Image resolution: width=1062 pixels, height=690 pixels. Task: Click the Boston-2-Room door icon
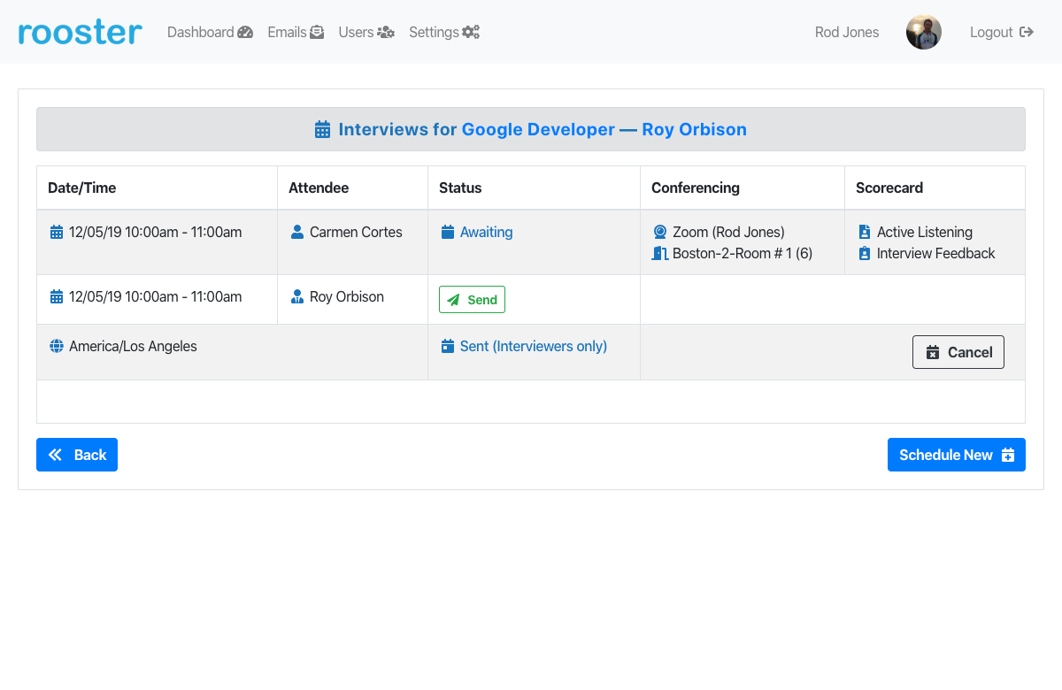coord(659,254)
